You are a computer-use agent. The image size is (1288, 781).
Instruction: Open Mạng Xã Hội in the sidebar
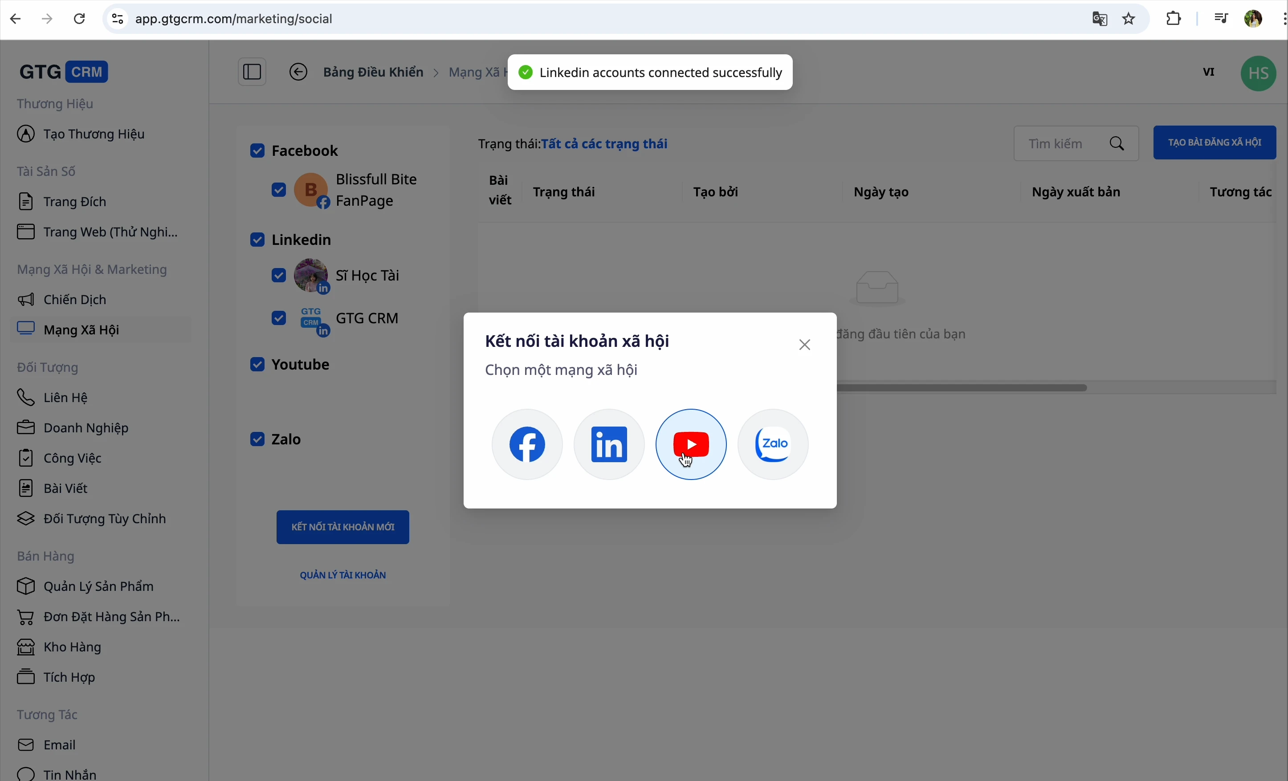pyautogui.click(x=81, y=329)
